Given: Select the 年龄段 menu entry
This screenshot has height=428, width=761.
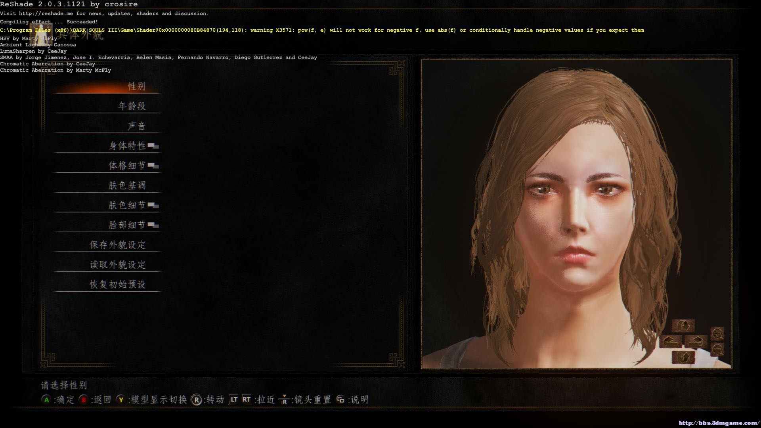Looking at the screenshot, I should (107, 106).
